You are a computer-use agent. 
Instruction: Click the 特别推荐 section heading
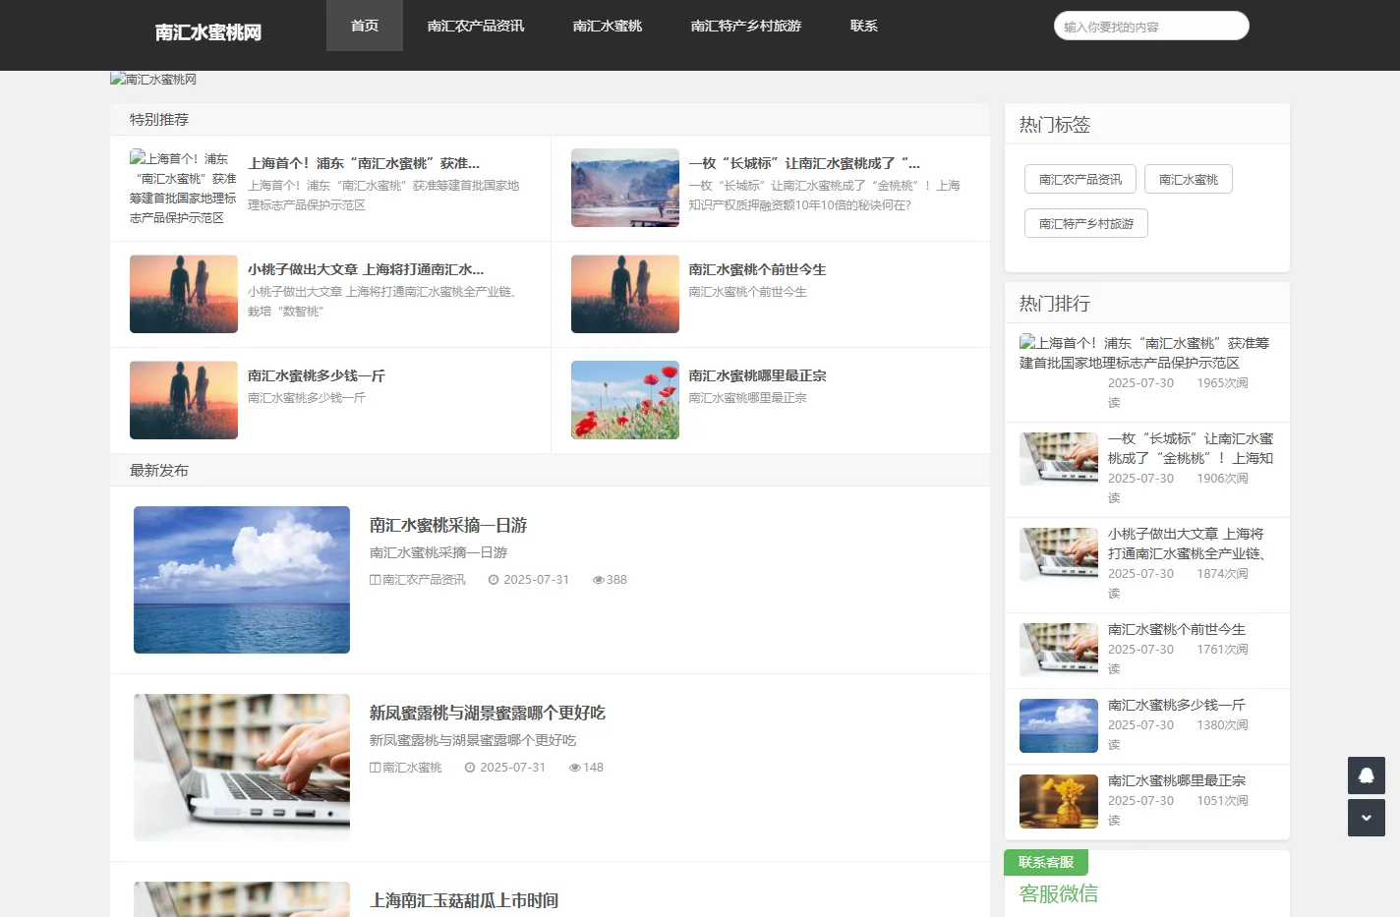pyautogui.click(x=159, y=119)
